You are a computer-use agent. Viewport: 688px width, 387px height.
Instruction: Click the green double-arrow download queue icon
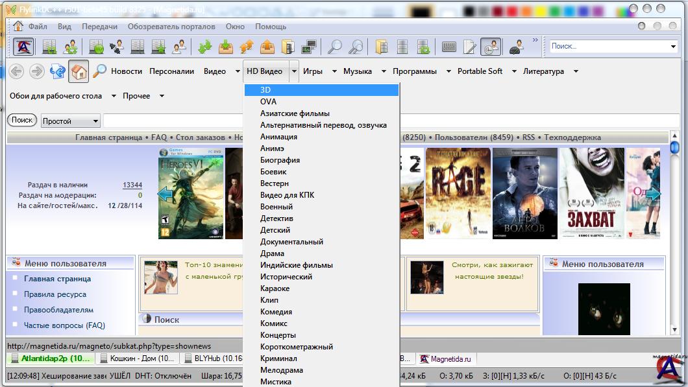pos(205,47)
